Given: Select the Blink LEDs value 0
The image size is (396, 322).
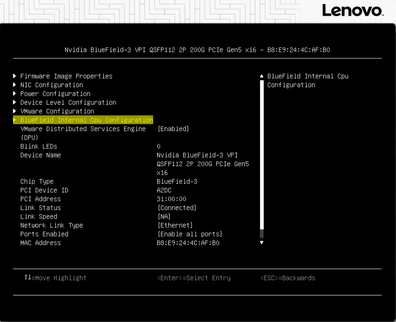Looking at the screenshot, I should [x=159, y=146].
